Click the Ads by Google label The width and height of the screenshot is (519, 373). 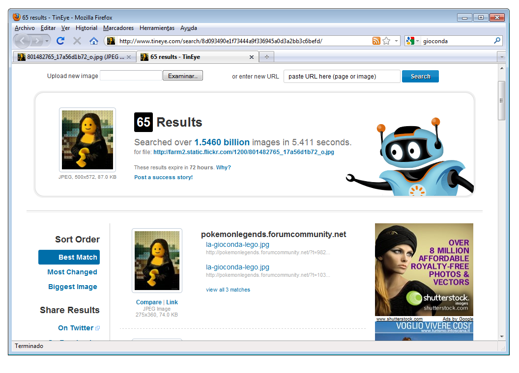point(458,319)
